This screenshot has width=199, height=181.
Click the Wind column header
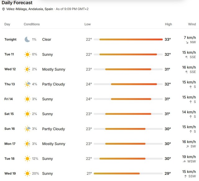[x=192, y=24]
